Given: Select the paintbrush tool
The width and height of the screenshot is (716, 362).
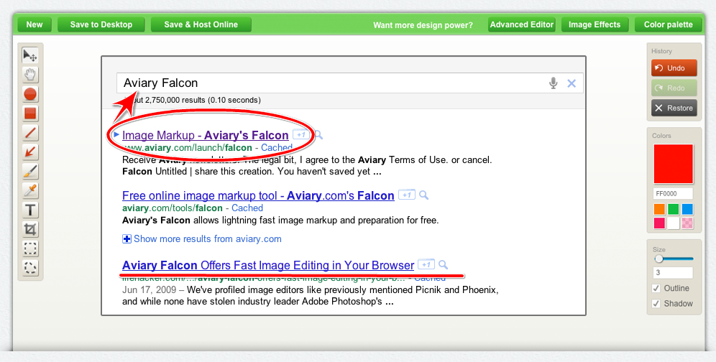Looking at the screenshot, I should tap(30, 172).
